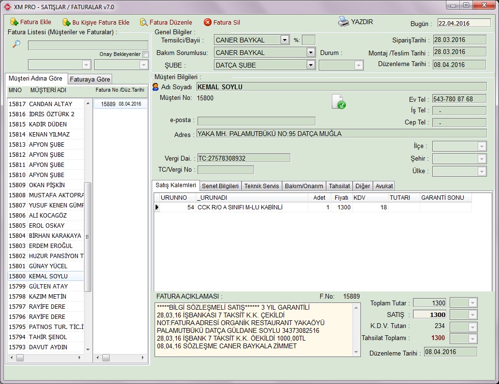Click Bu Kişiye Fatura Ekle icon
This screenshot has height=384, width=499.
(67, 22)
